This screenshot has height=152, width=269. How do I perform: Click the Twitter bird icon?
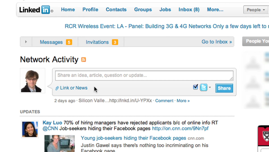coord(204,87)
